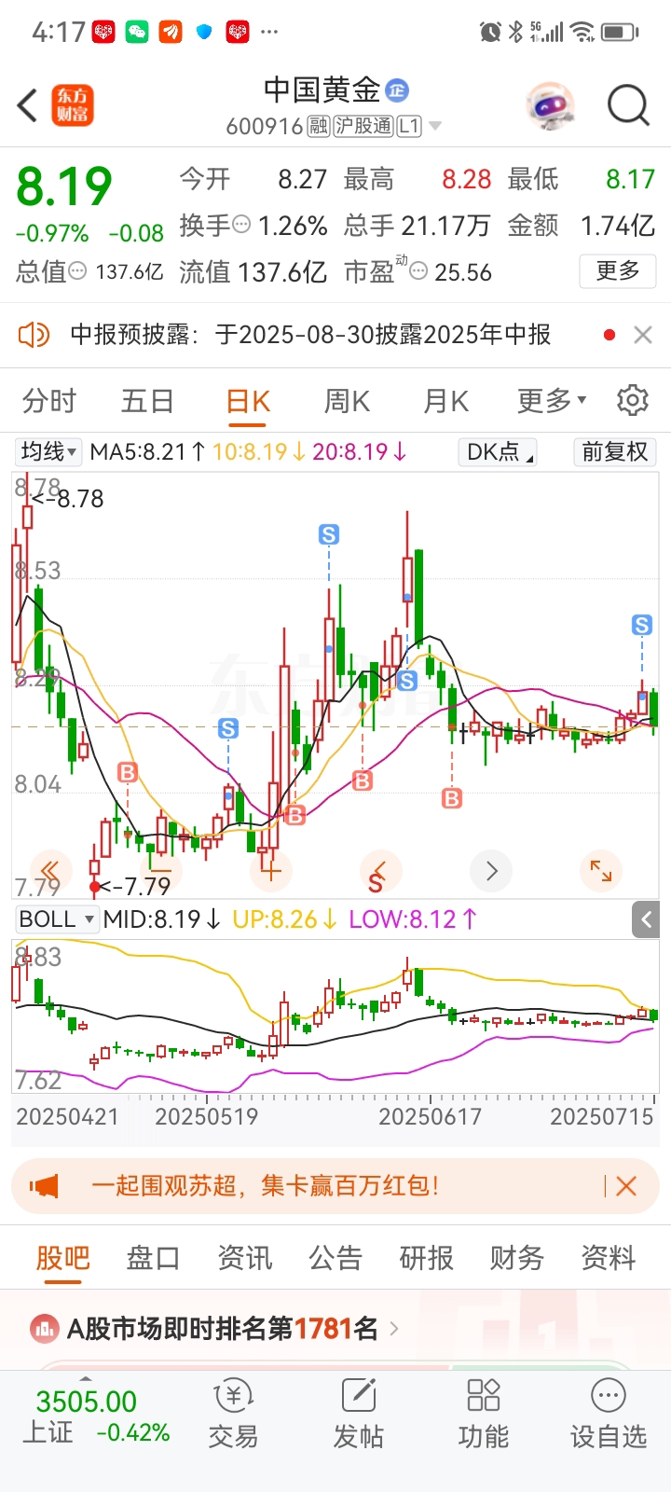Tap the S sell marker at far right
671x1492 pixels.
(642, 625)
